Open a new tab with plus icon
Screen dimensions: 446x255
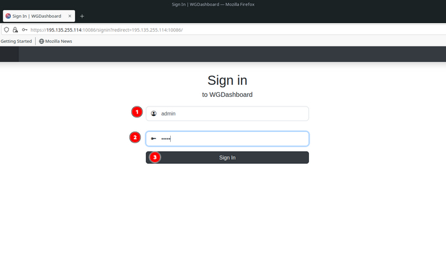(82, 16)
